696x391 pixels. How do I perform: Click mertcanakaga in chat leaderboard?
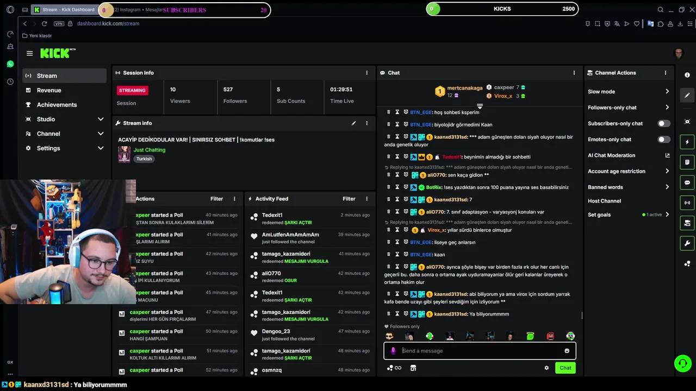pyautogui.click(x=464, y=88)
